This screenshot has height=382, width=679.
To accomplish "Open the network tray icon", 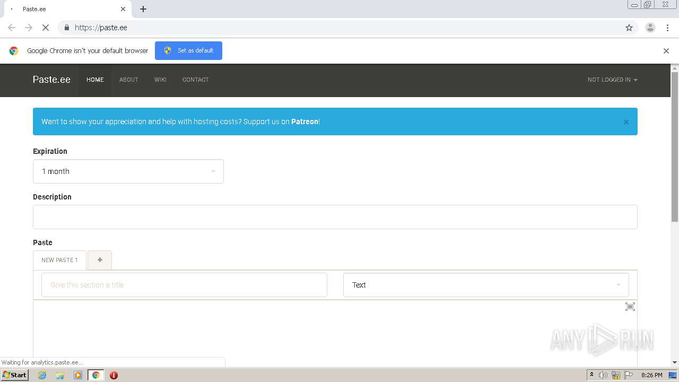I will click(616, 375).
